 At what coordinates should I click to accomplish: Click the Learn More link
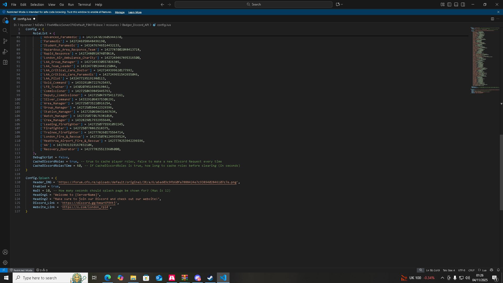(x=135, y=12)
